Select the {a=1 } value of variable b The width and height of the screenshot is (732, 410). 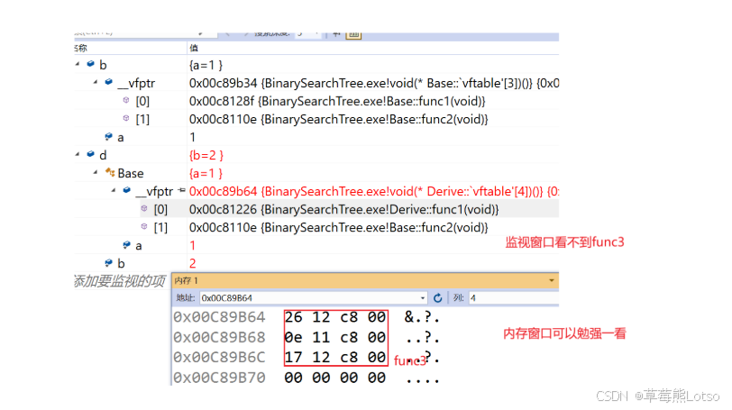point(206,65)
